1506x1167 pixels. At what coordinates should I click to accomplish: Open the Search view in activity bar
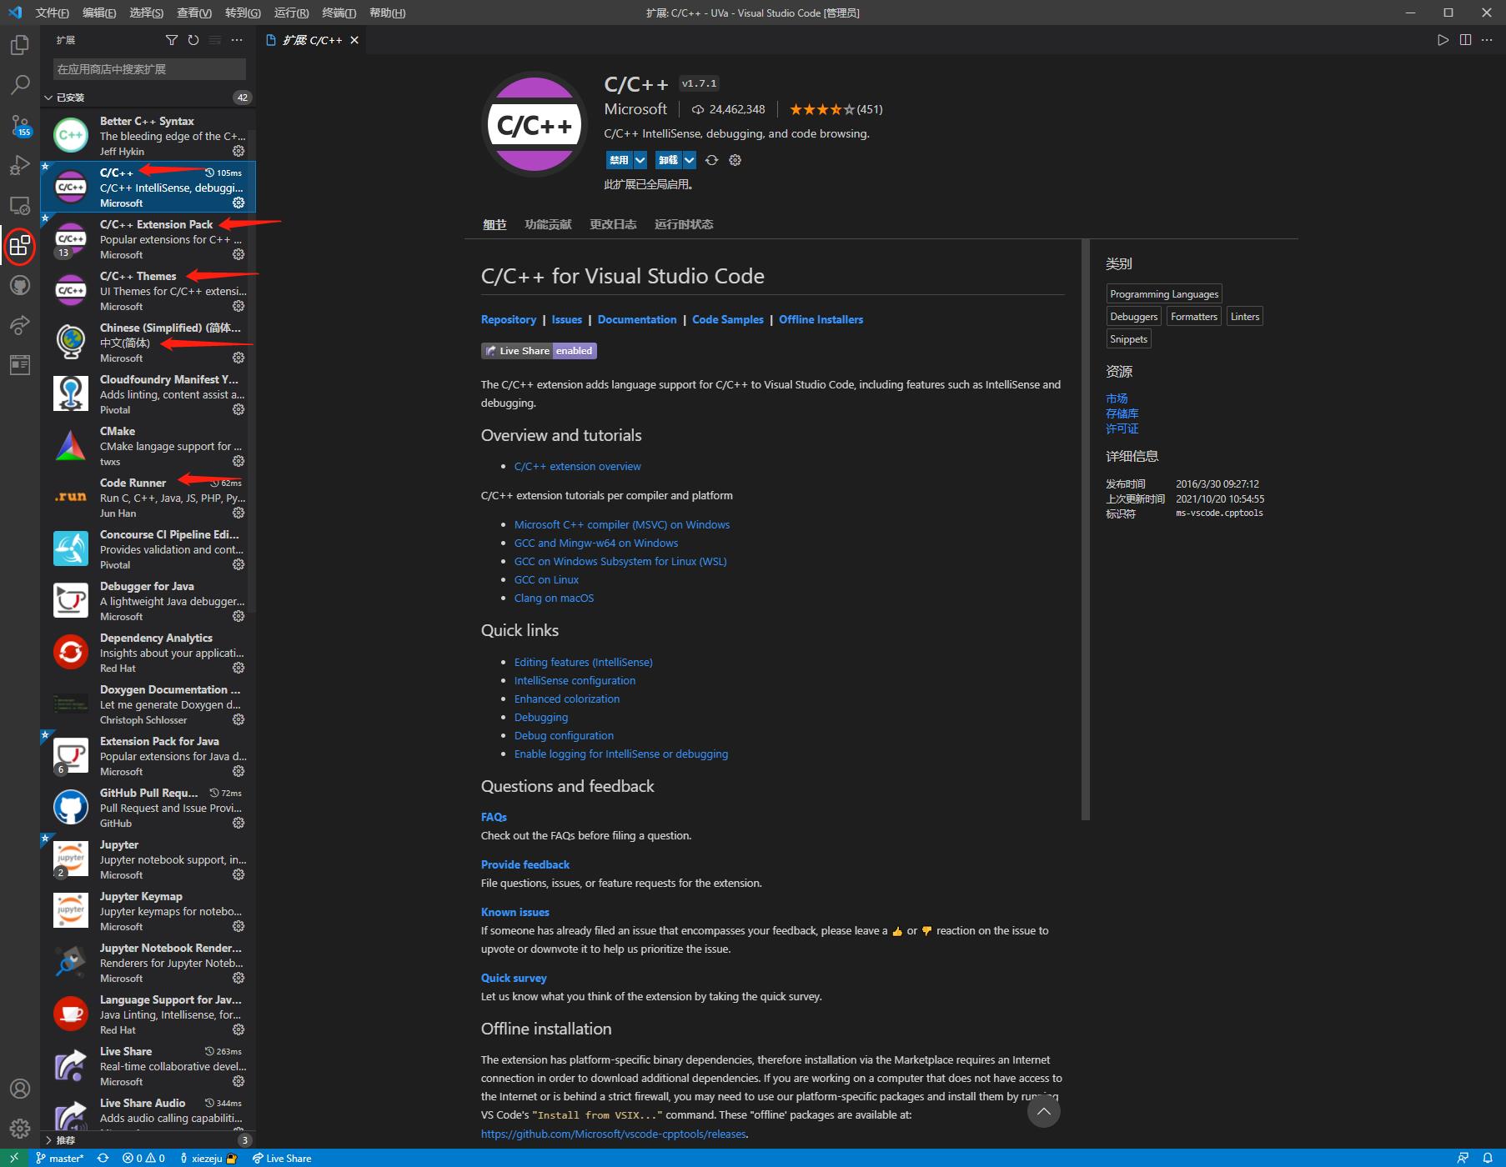pyautogui.click(x=19, y=84)
